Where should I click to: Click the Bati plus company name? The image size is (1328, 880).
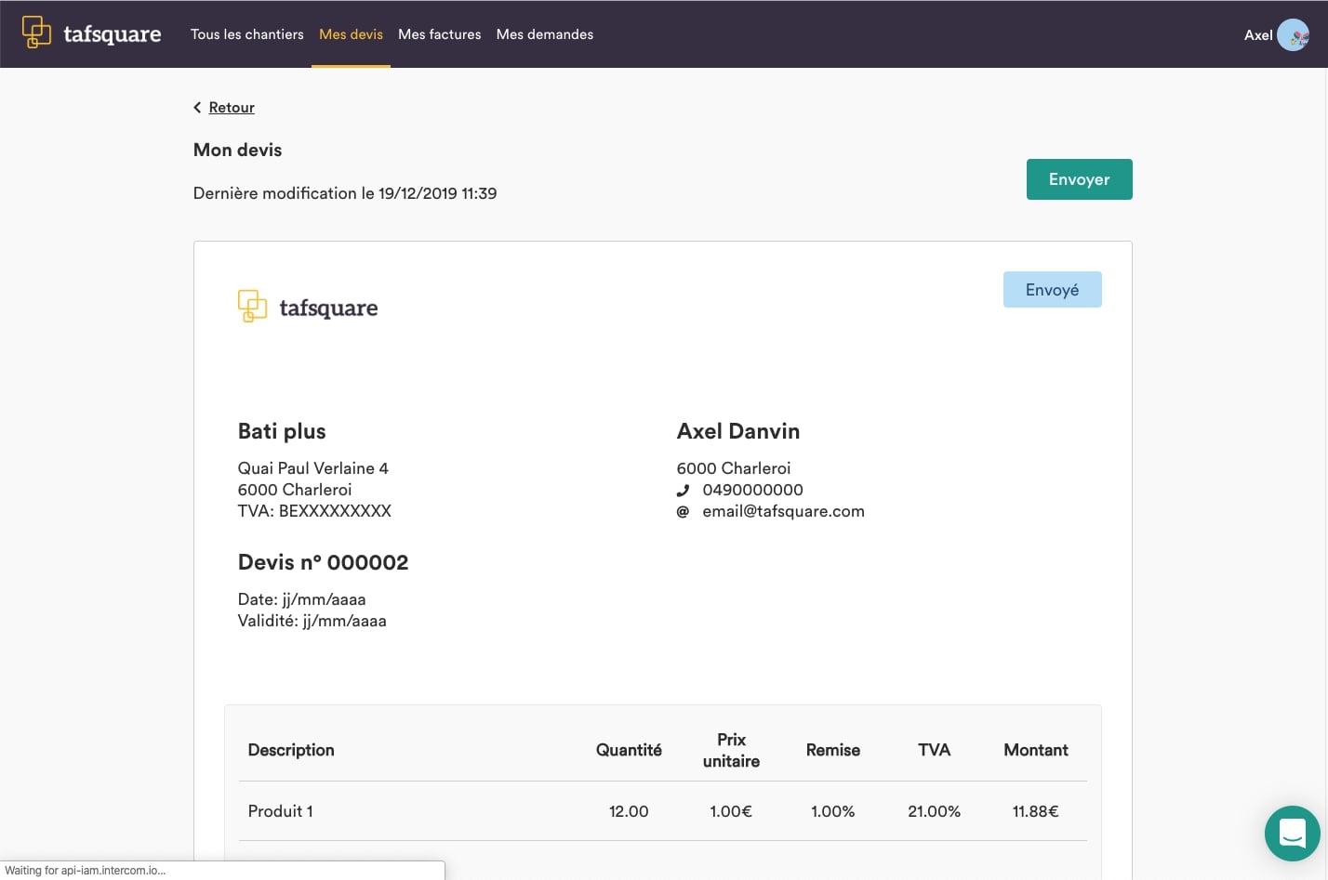[x=282, y=431]
